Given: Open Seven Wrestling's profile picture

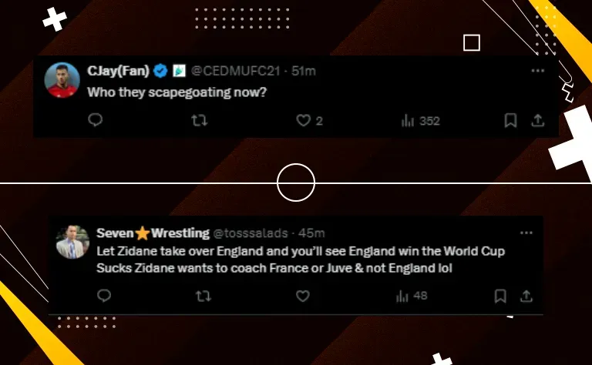Looking at the screenshot, I should pyautogui.click(x=71, y=243).
